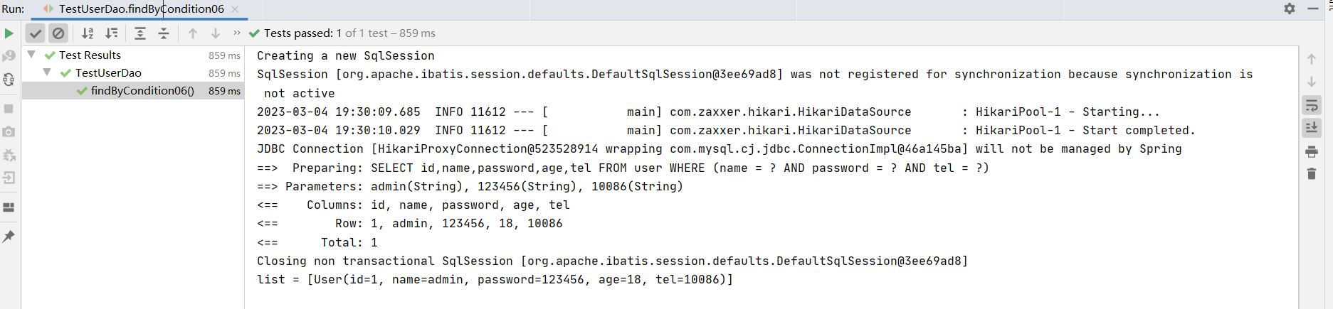Clear console with trash icon
Image resolution: width=1333 pixels, height=309 pixels.
click(1312, 174)
